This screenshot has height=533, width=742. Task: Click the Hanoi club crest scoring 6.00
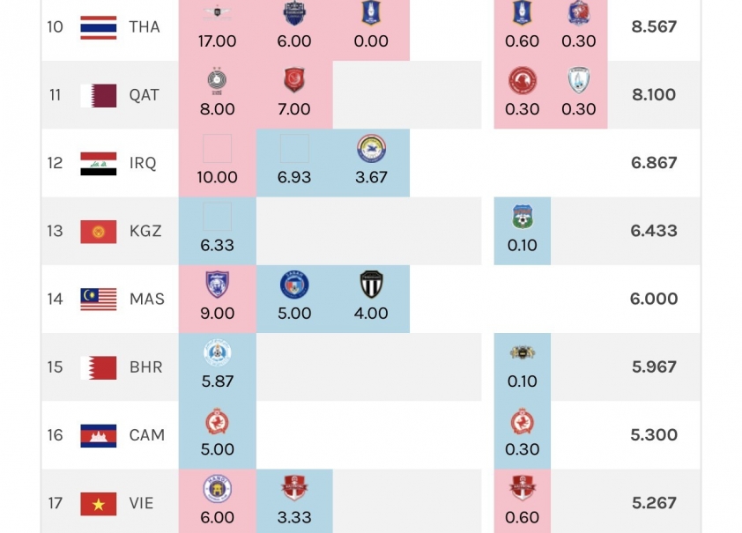point(217,489)
